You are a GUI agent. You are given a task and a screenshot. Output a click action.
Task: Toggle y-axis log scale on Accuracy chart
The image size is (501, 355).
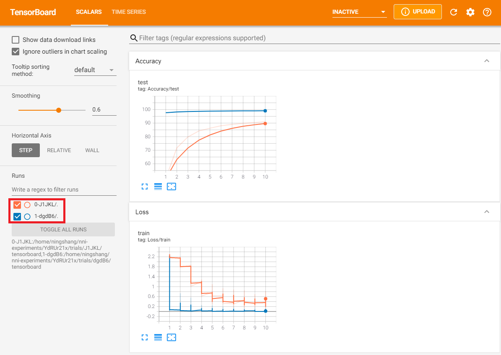(158, 187)
